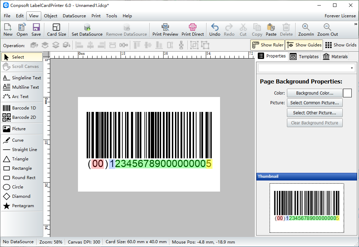Open the Help menu
359x247 pixels.
127,16
